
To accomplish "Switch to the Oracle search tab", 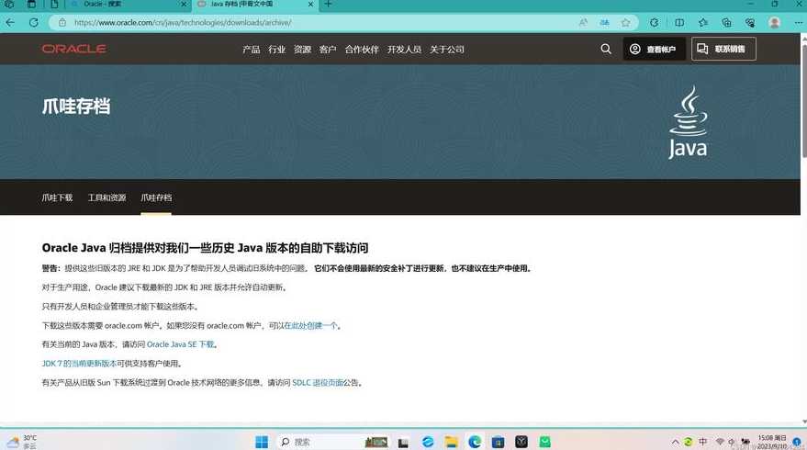I will click(x=129, y=4).
